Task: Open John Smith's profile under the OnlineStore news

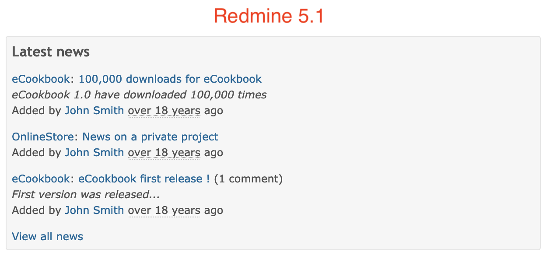Action: click(94, 153)
